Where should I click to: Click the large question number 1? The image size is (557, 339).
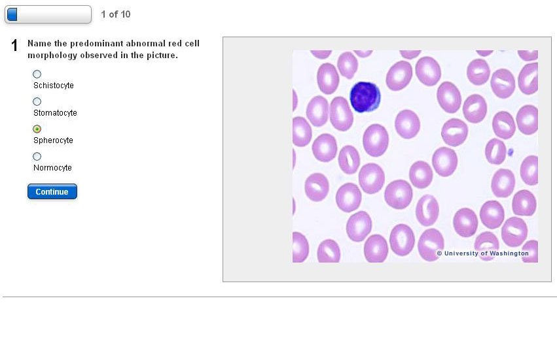point(14,46)
